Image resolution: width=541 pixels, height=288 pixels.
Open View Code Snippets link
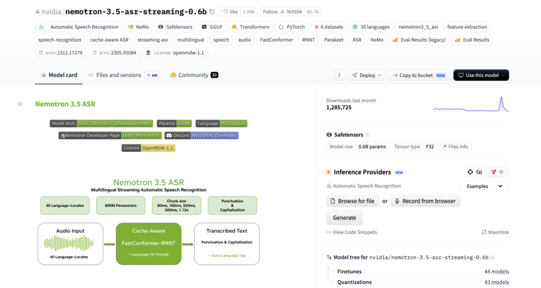tap(351, 232)
